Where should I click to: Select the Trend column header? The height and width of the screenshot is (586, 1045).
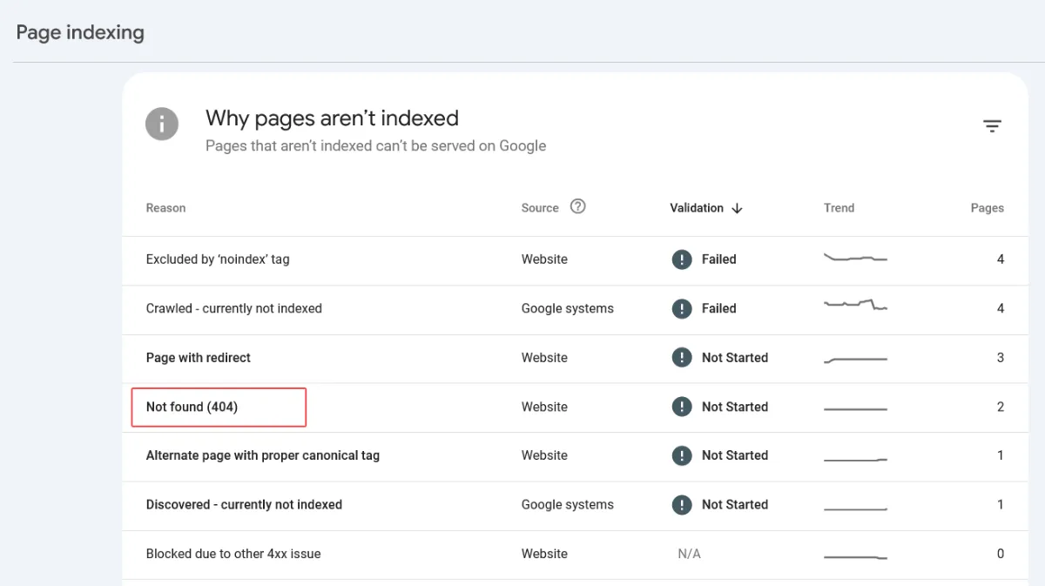point(839,207)
